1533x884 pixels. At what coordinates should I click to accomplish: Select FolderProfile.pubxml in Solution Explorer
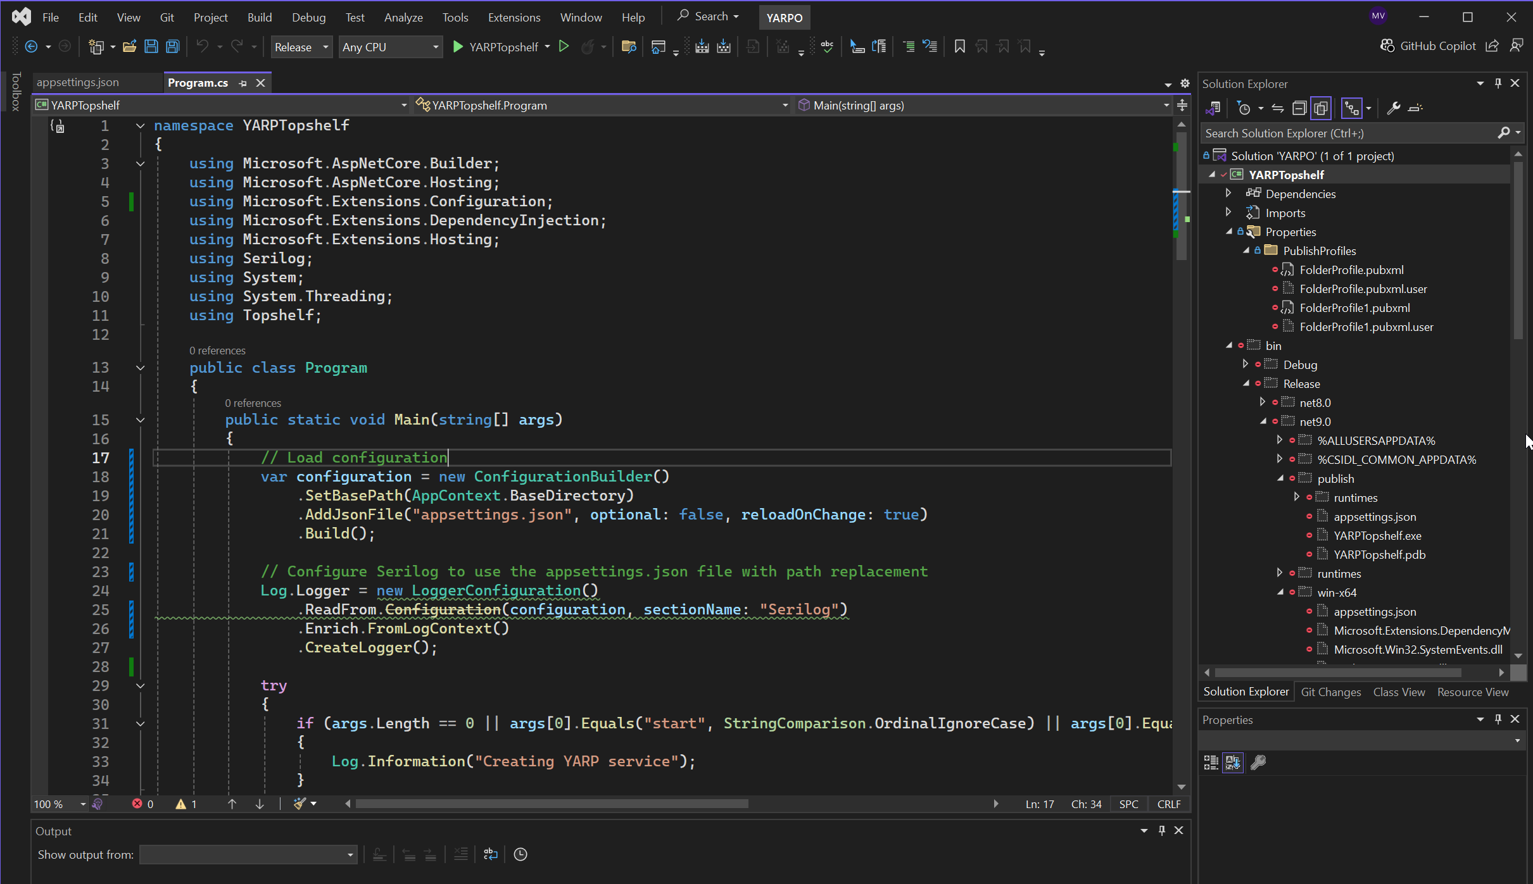(1351, 270)
